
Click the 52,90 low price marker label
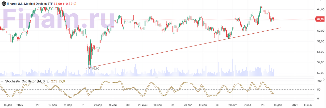tap(96, 68)
